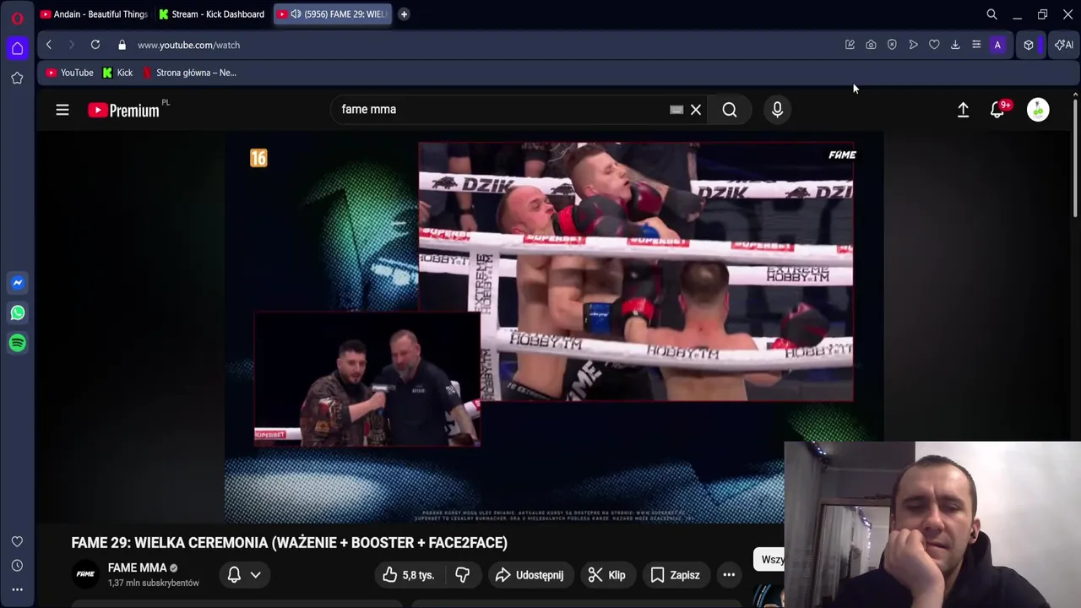Open Opera start page home icon

tap(17, 48)
